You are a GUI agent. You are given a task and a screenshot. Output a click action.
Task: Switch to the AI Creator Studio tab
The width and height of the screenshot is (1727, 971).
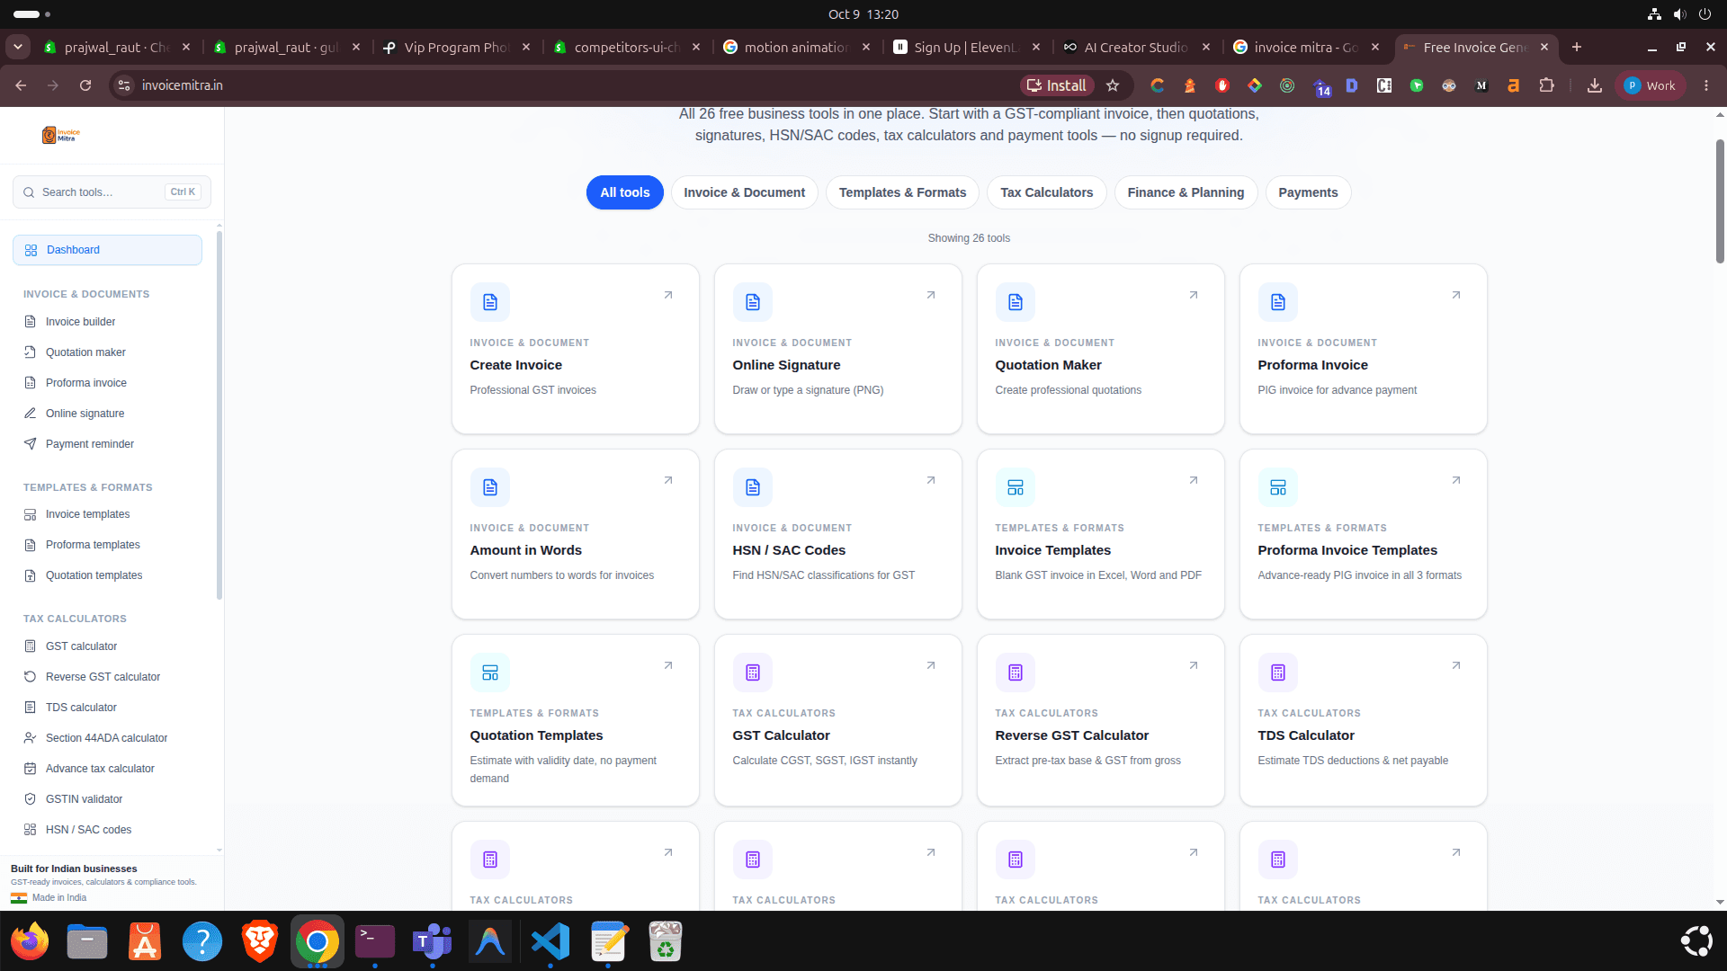1136,47
